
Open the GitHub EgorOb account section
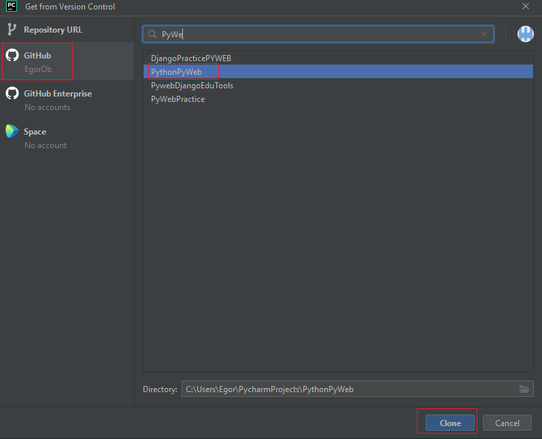67,61
